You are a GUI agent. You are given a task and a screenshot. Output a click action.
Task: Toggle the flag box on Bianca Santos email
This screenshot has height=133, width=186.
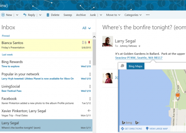(x=83, y=42)
